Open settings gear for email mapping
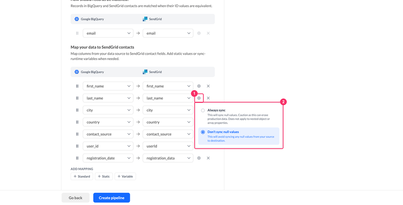The width and height of the screenshot is (403, 205). click(x=199, y=33)
